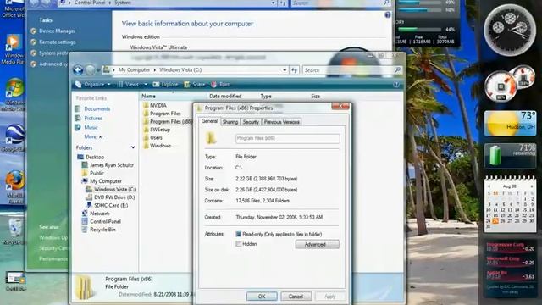
Task: Select Recycle Bin in tree
Action: point(99,230)
